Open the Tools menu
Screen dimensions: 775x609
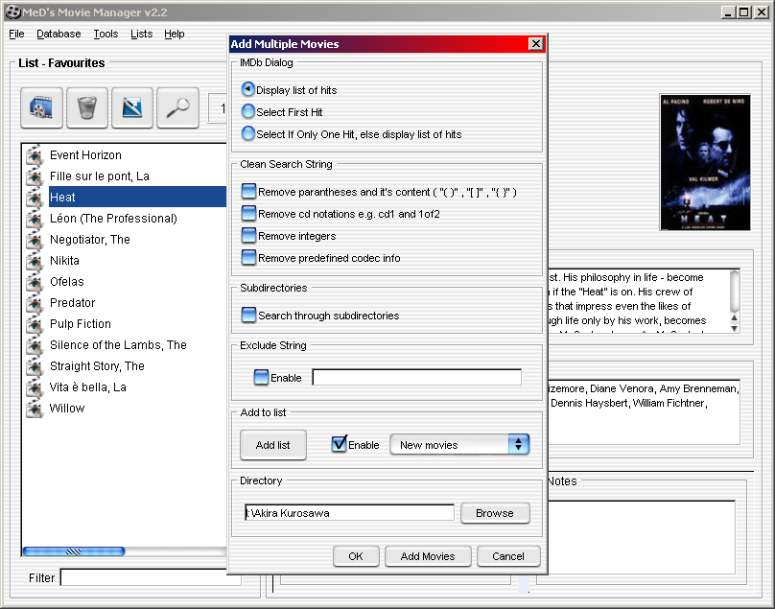[106, 34]
